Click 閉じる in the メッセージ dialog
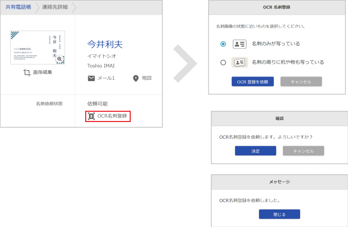348x227 pixels. coord(280,214)
